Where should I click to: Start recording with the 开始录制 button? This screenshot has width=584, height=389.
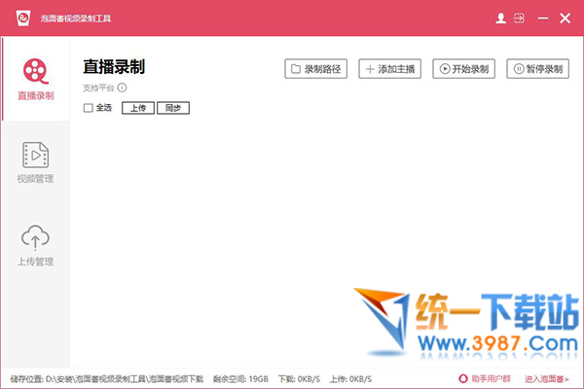[x=463, y=69]
